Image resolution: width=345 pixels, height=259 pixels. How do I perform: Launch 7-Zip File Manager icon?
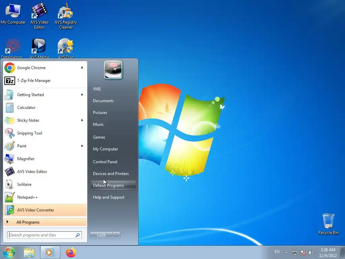[10, 81]
